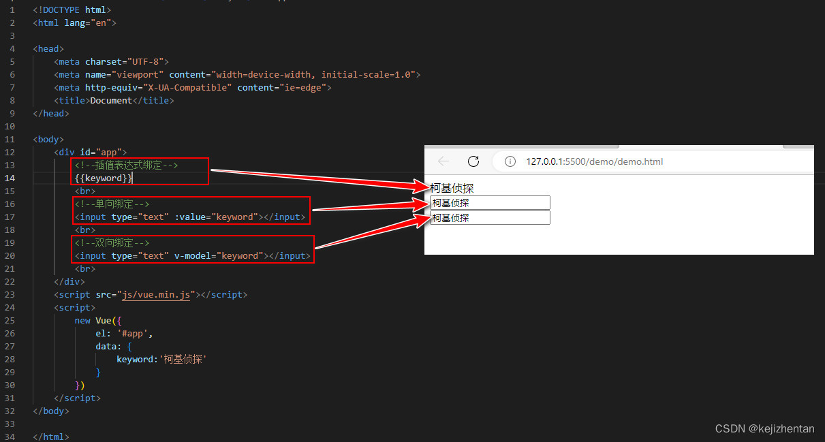
Task: Click the <html lang="en"> line
Action: [75, 22]
